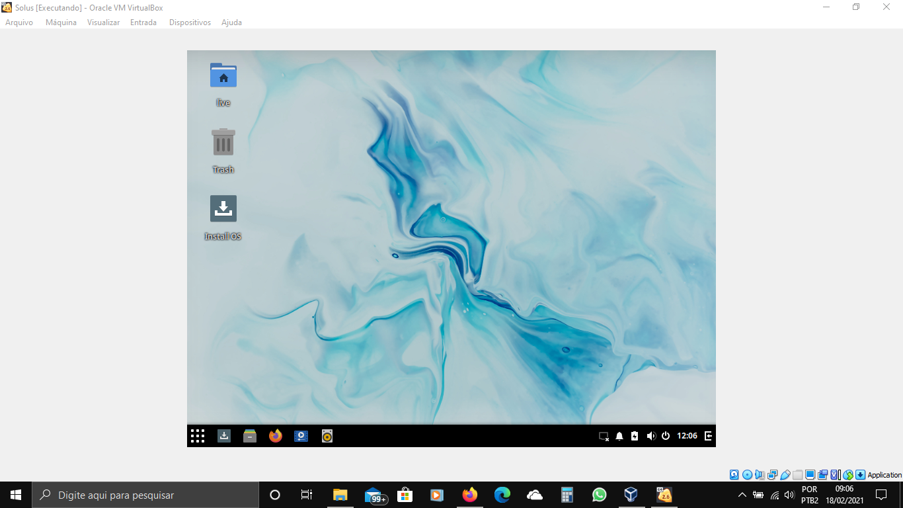Check the battery indicator in Solus panel
The height and width of the screenshot is (508, 903).
[635, 436]
